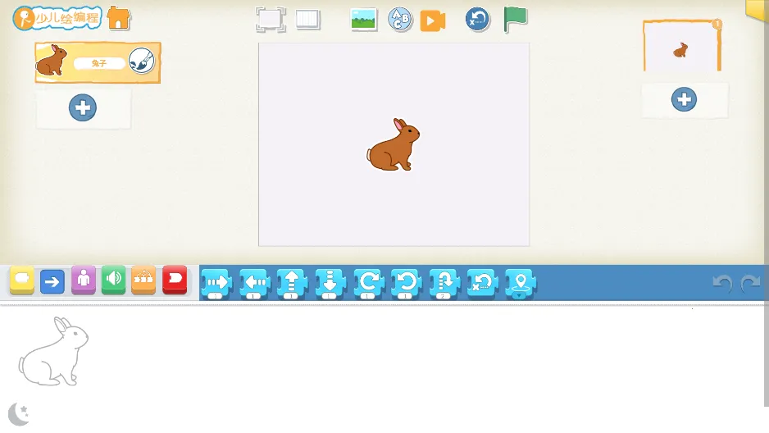
Task: Pick the move left block
Action: point(254,284)
